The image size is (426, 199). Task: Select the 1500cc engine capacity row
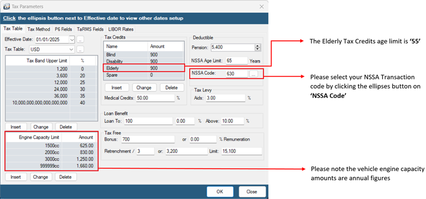pos(51,146)
